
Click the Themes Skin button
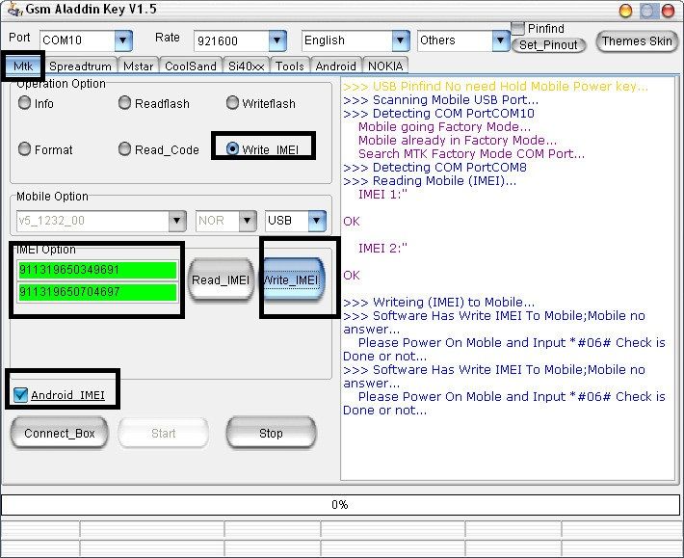(x=637, y=41)
